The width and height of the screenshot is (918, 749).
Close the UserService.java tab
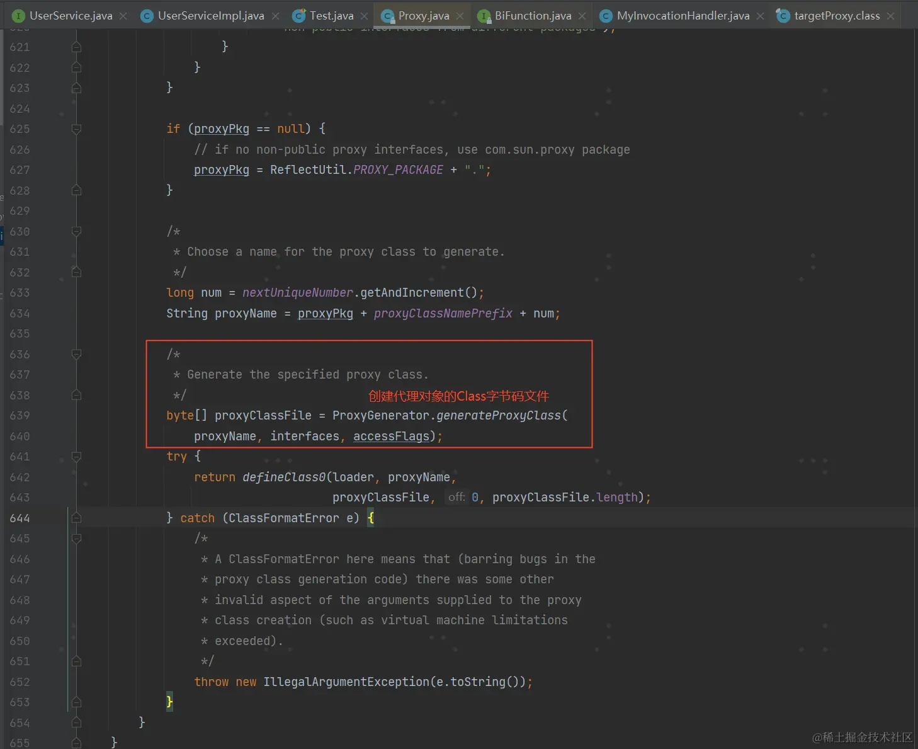coord(123,16)
